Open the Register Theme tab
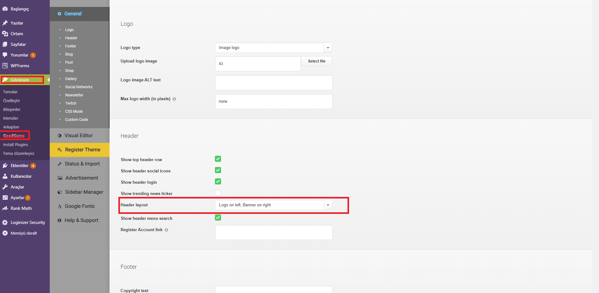This screenshot has width=599, height=293. pos(79,150)
